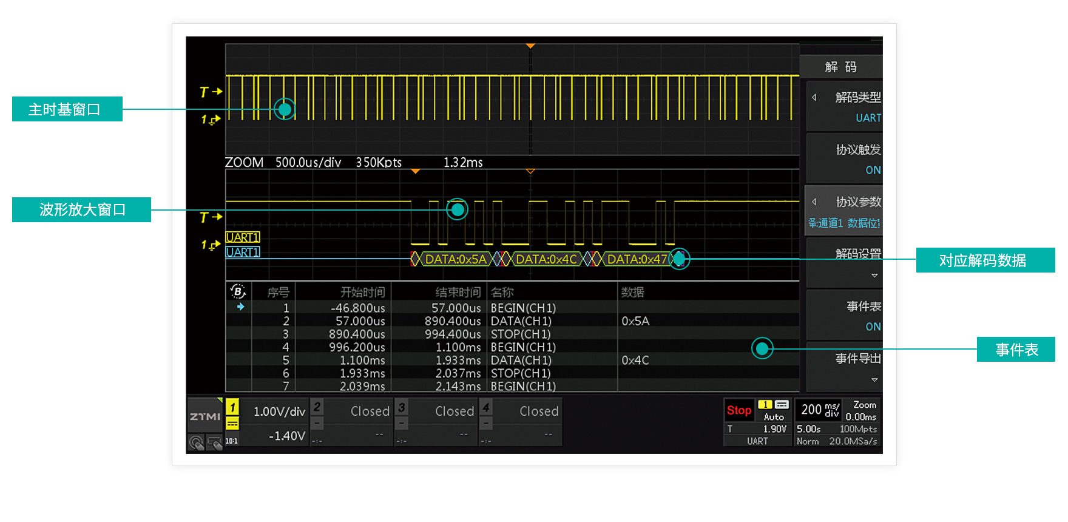Select event row with DATA 0x5A

point(513,321)
